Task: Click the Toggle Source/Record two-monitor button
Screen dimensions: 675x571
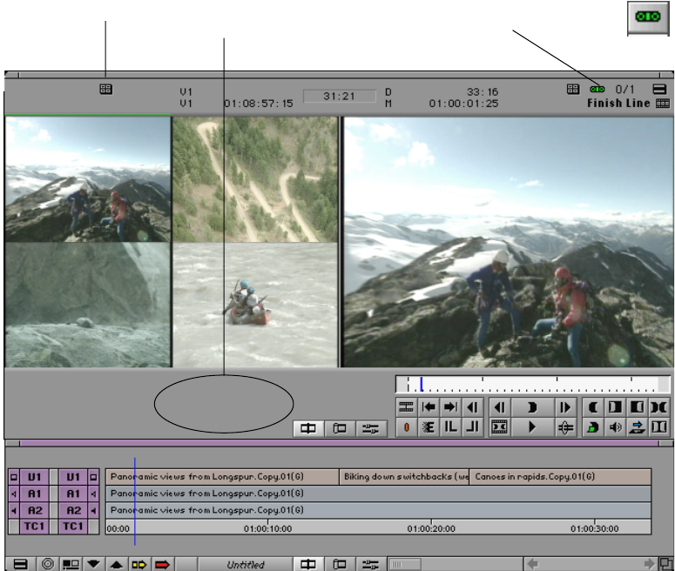Action: coord(71,564)
